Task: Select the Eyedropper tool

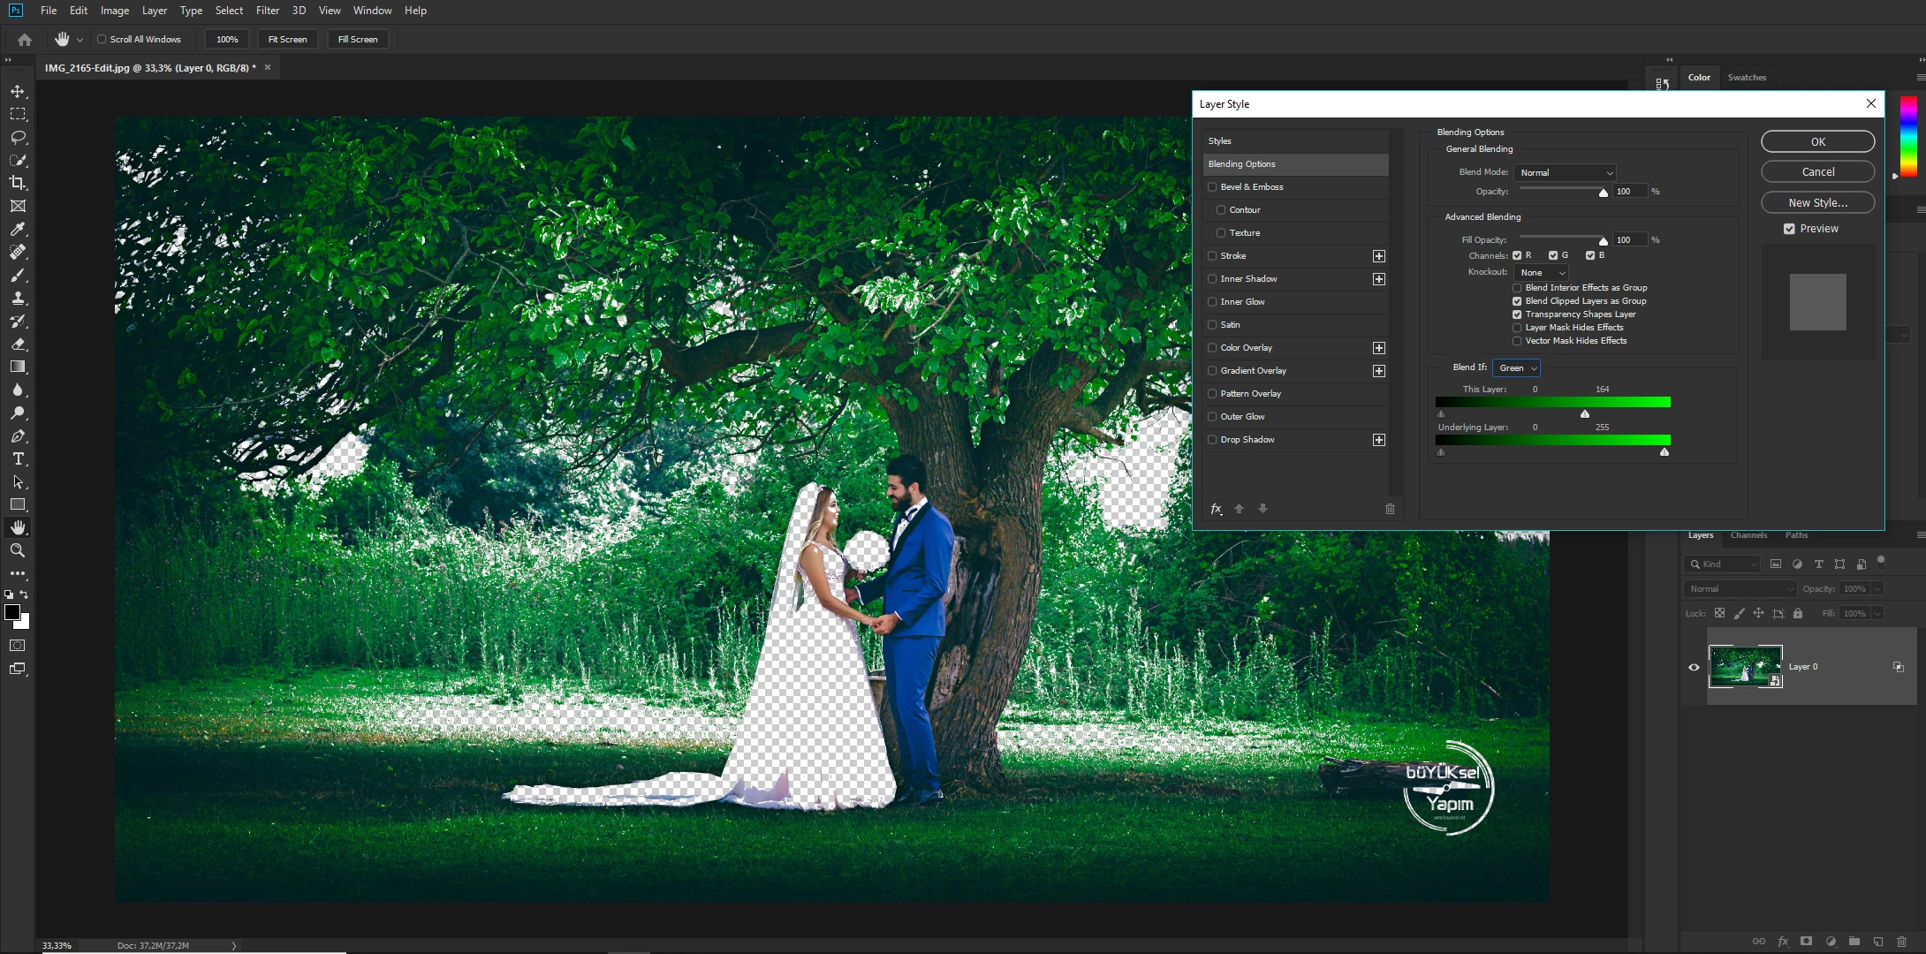Action: [x=18, y=229]
